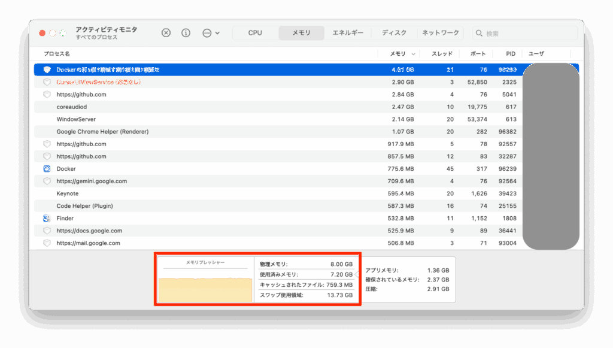Image resolution: width=613 pixels, height=348 pixels.
Task: Click the magnifier search icon
Action: coord(479,34)
